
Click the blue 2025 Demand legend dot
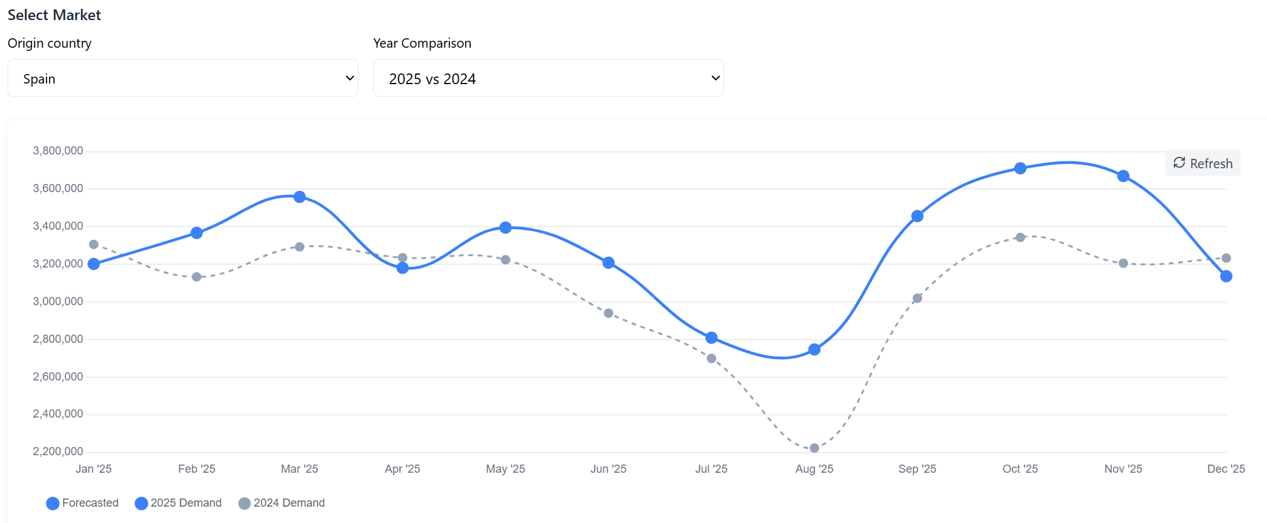tap(141, 503)
